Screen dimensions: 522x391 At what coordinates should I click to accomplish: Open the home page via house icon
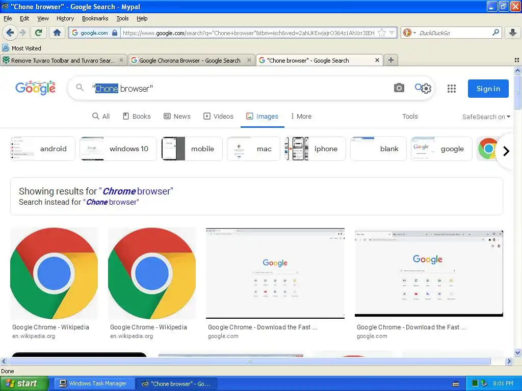coord(57,33)
